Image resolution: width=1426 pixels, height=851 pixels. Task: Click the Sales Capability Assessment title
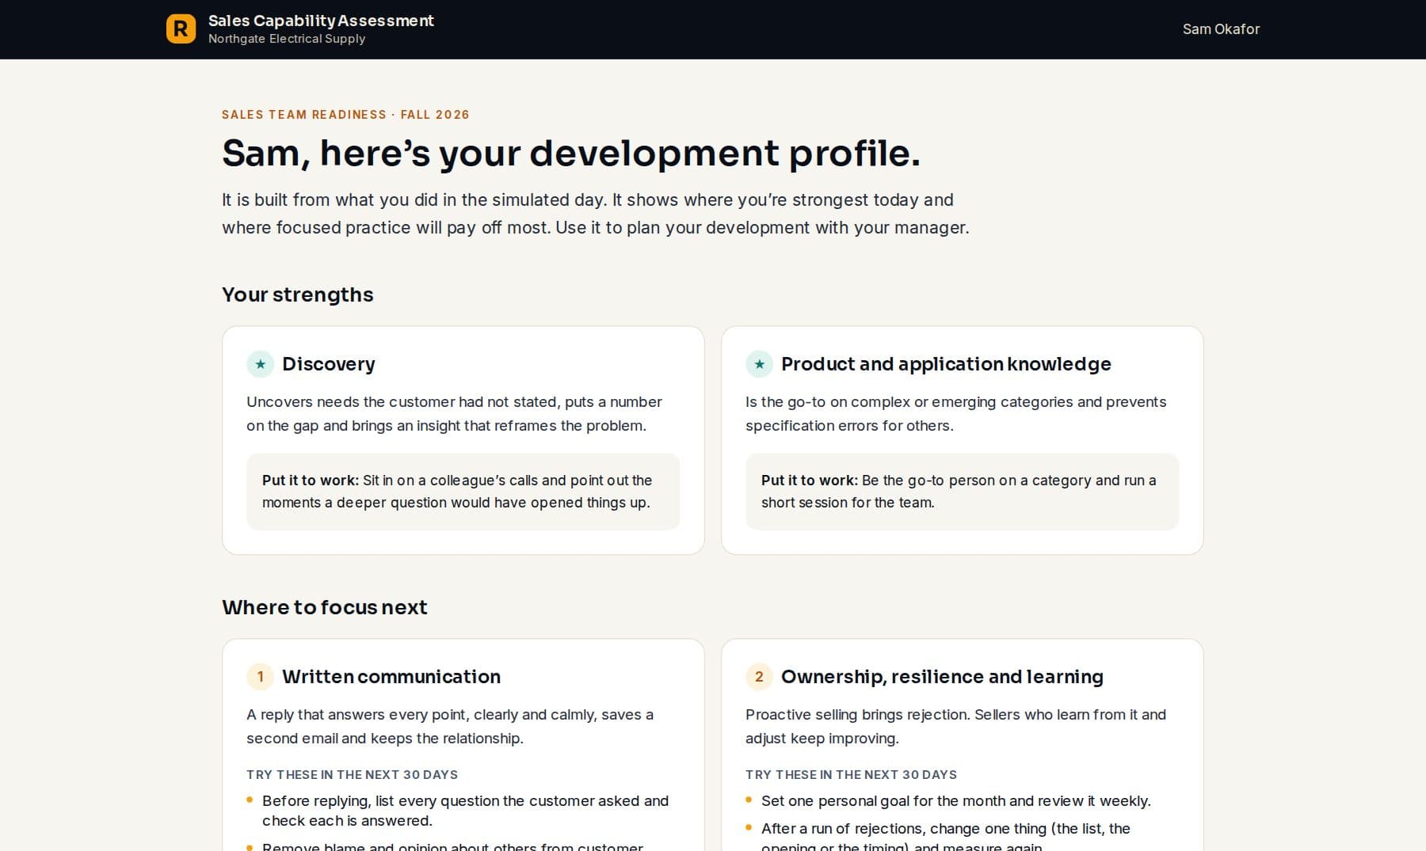321,21
